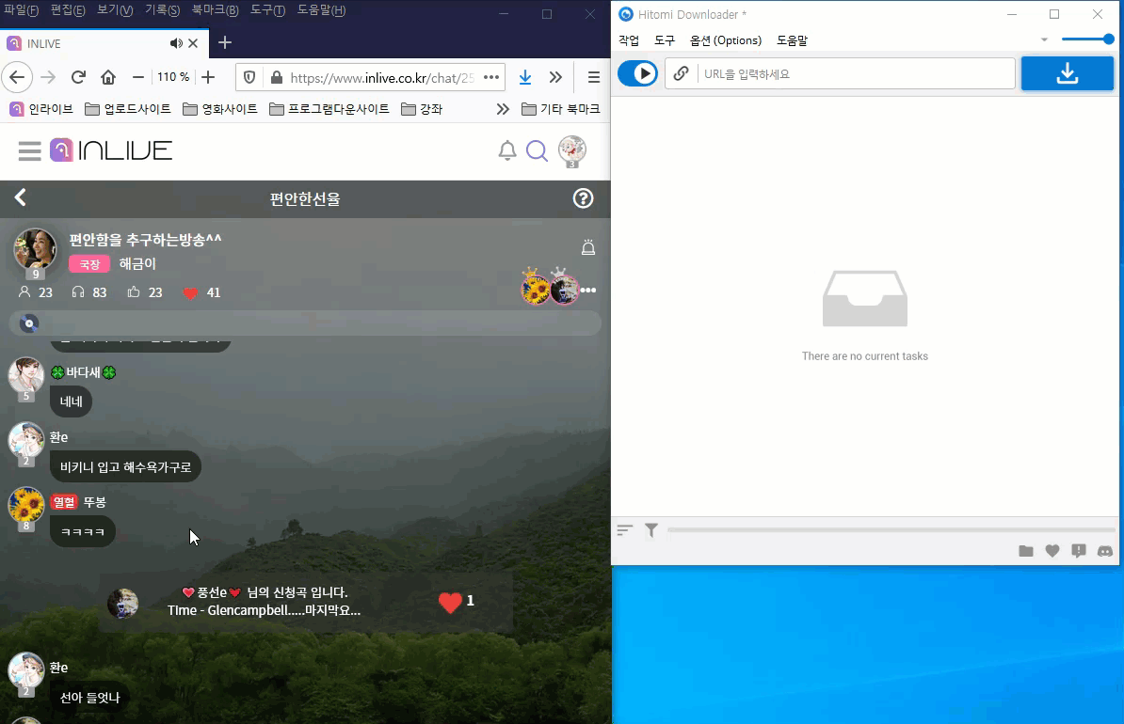
Task: Open 도움말(H) menu in Firefox
Action: click(x=321, y=10)
